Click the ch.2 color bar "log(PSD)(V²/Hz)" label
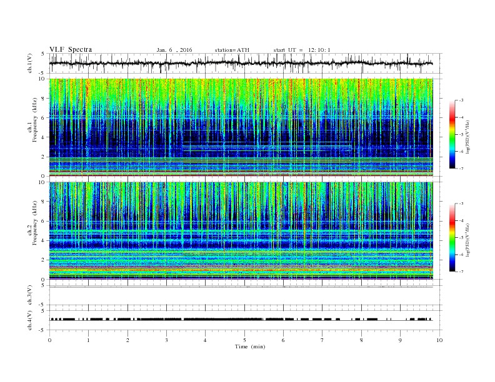Screen dimensions: 495x382 point(467,240)
